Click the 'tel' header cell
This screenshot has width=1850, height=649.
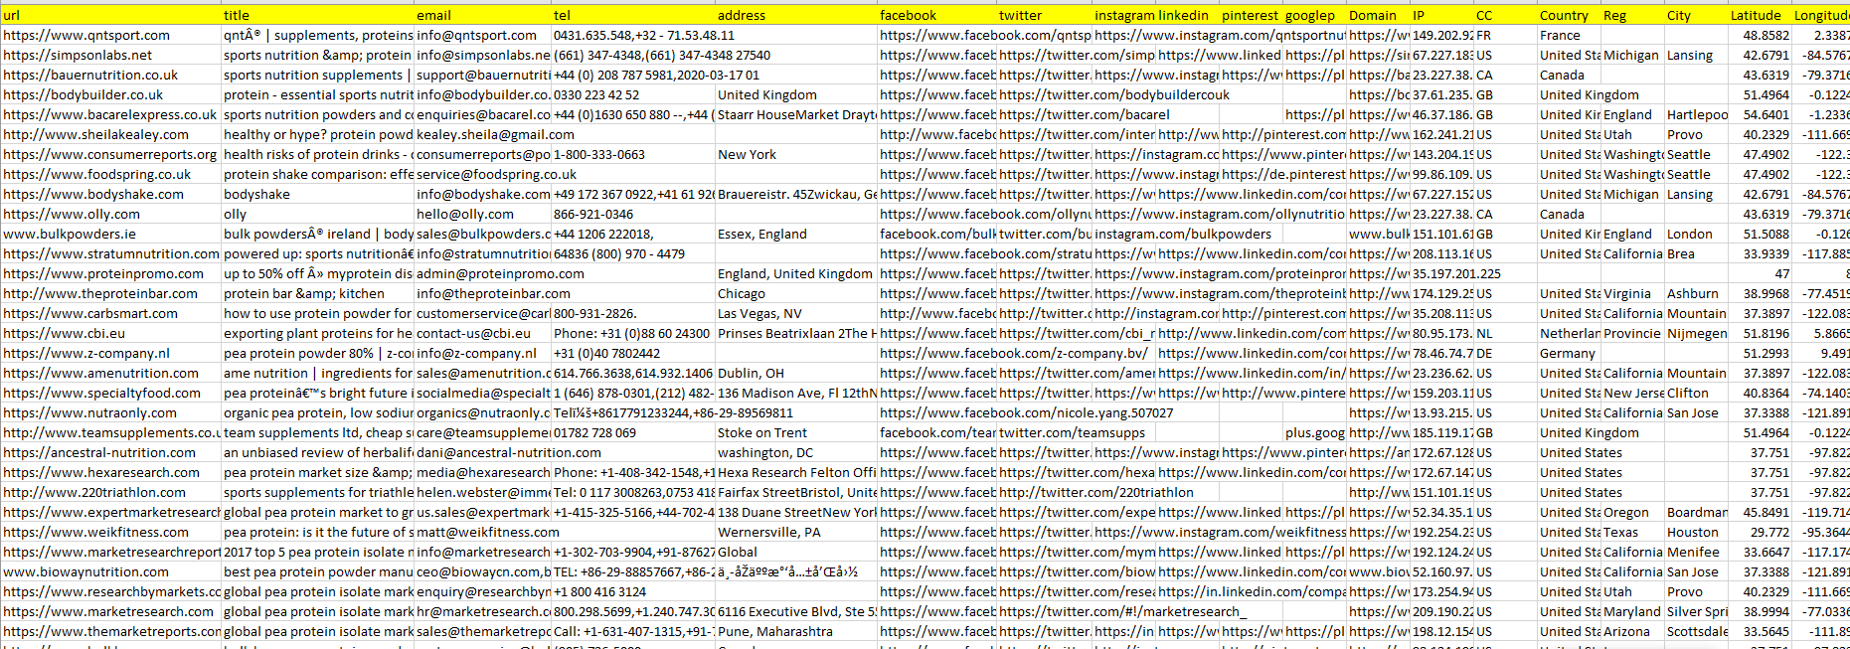633,15
